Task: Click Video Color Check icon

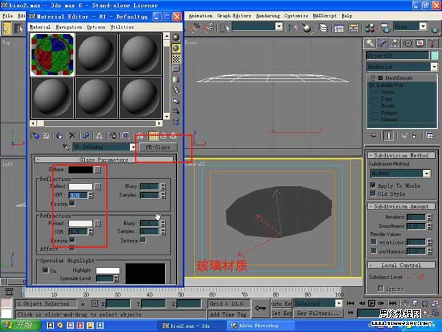Action: tap(176, 79)
